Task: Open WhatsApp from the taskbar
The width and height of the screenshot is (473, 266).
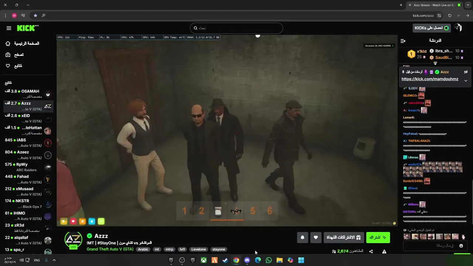Action: point(269,260)
